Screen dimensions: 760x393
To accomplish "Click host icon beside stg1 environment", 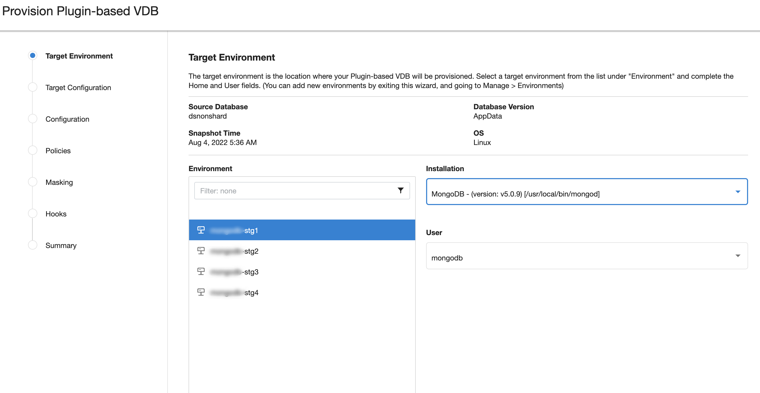I will tap(201, 230).
